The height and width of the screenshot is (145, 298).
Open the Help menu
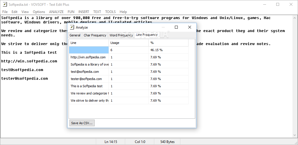[123, 12]
